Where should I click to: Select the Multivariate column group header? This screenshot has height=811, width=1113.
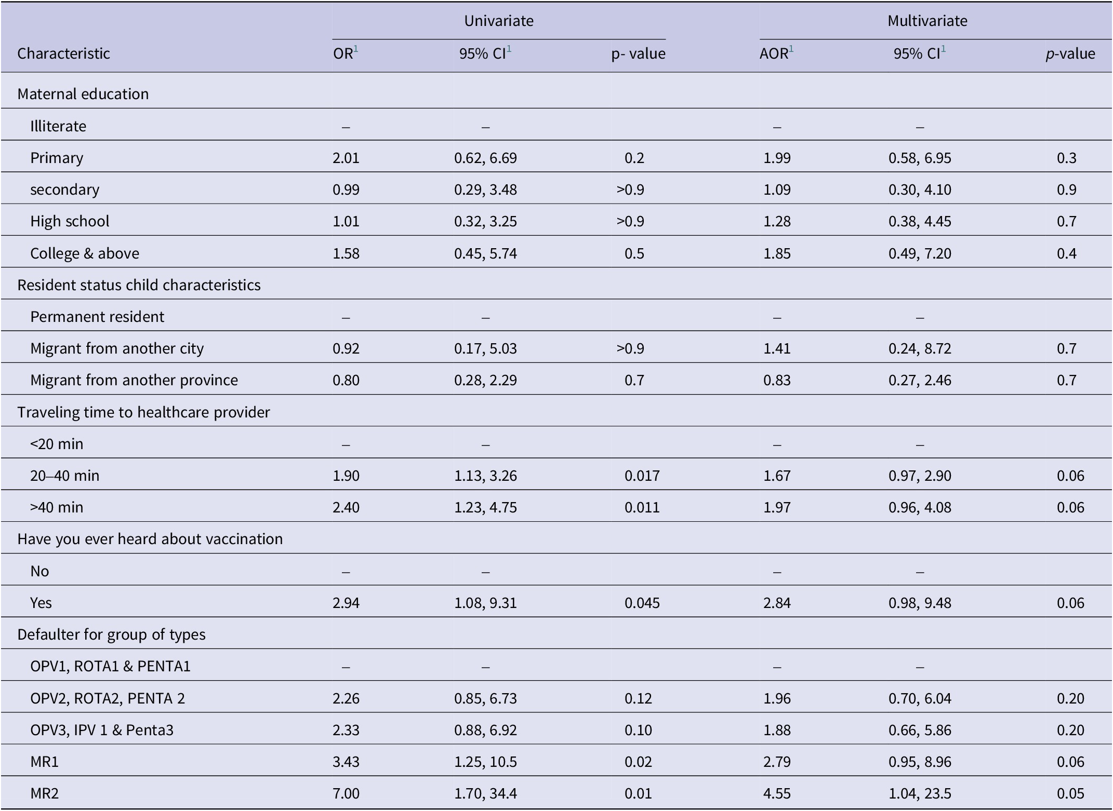tap(928, 21)
